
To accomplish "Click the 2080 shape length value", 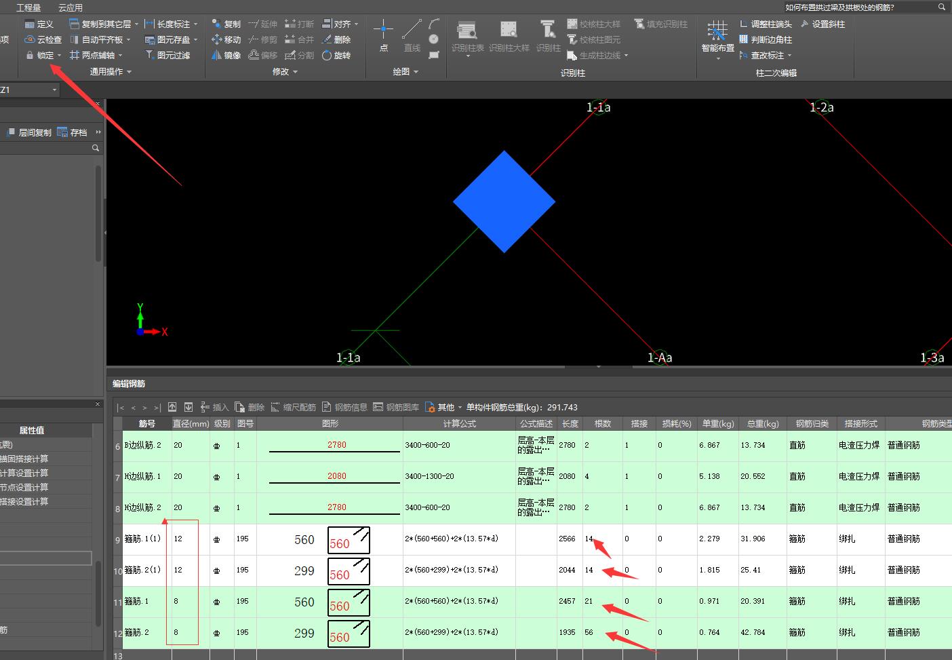I will point(337,476).
